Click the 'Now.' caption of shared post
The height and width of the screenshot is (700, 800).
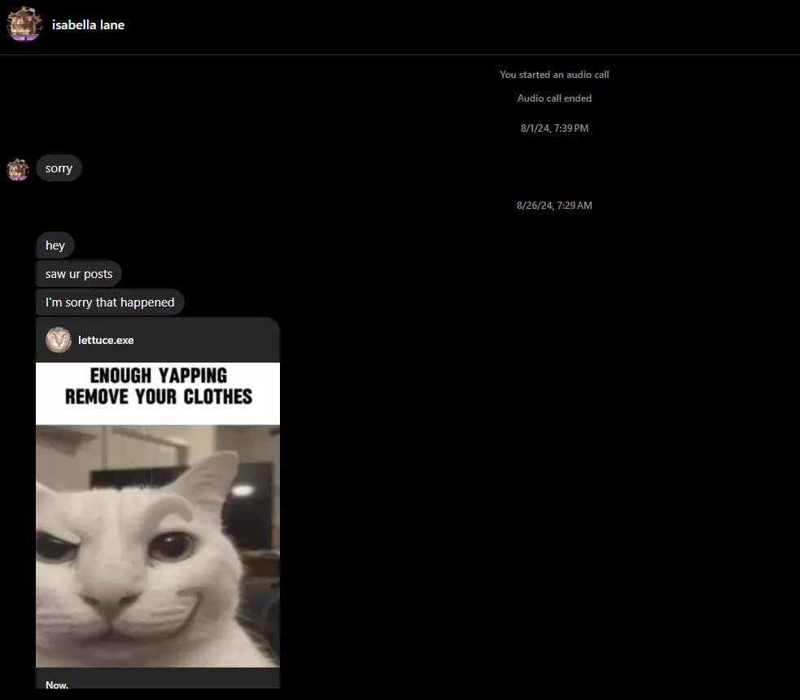57,685
